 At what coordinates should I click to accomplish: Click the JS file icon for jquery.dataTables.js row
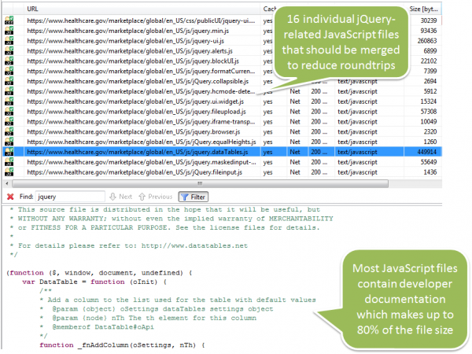[9, 152]
